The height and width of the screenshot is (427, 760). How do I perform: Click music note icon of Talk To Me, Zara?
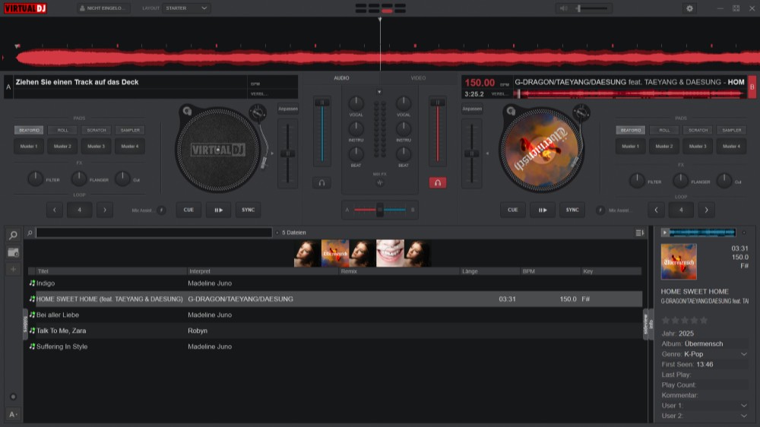(32, 331)
